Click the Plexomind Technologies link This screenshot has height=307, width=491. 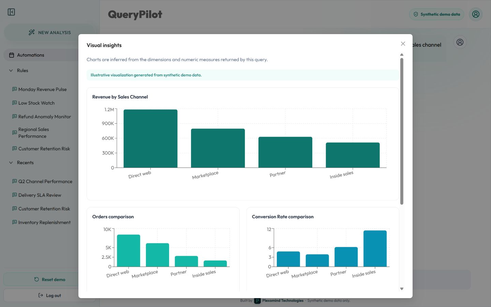pos(283,301)
